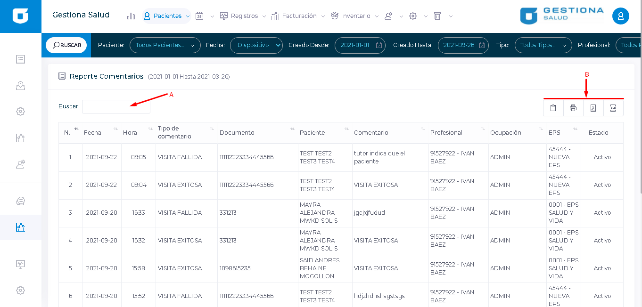Click the Buscar text input field
The height and width of the screenshot is (307, 642).
tap(116, 106)
